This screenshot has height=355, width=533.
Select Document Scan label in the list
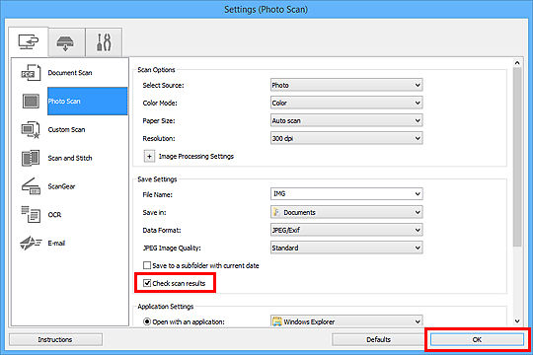click(x=70, y=73)
